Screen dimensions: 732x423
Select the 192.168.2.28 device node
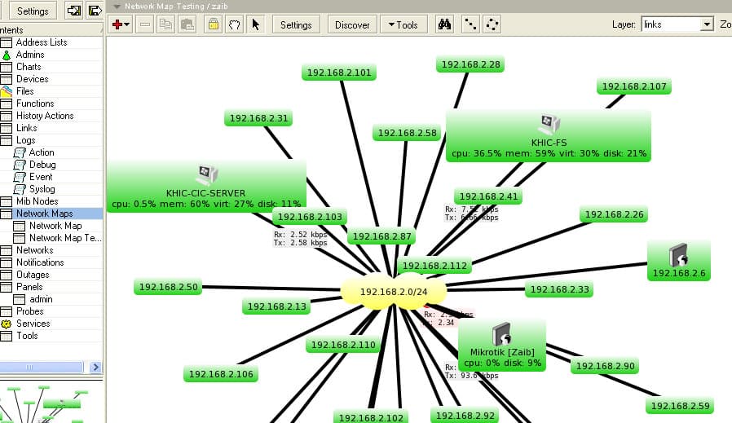(x=470, y=64)
